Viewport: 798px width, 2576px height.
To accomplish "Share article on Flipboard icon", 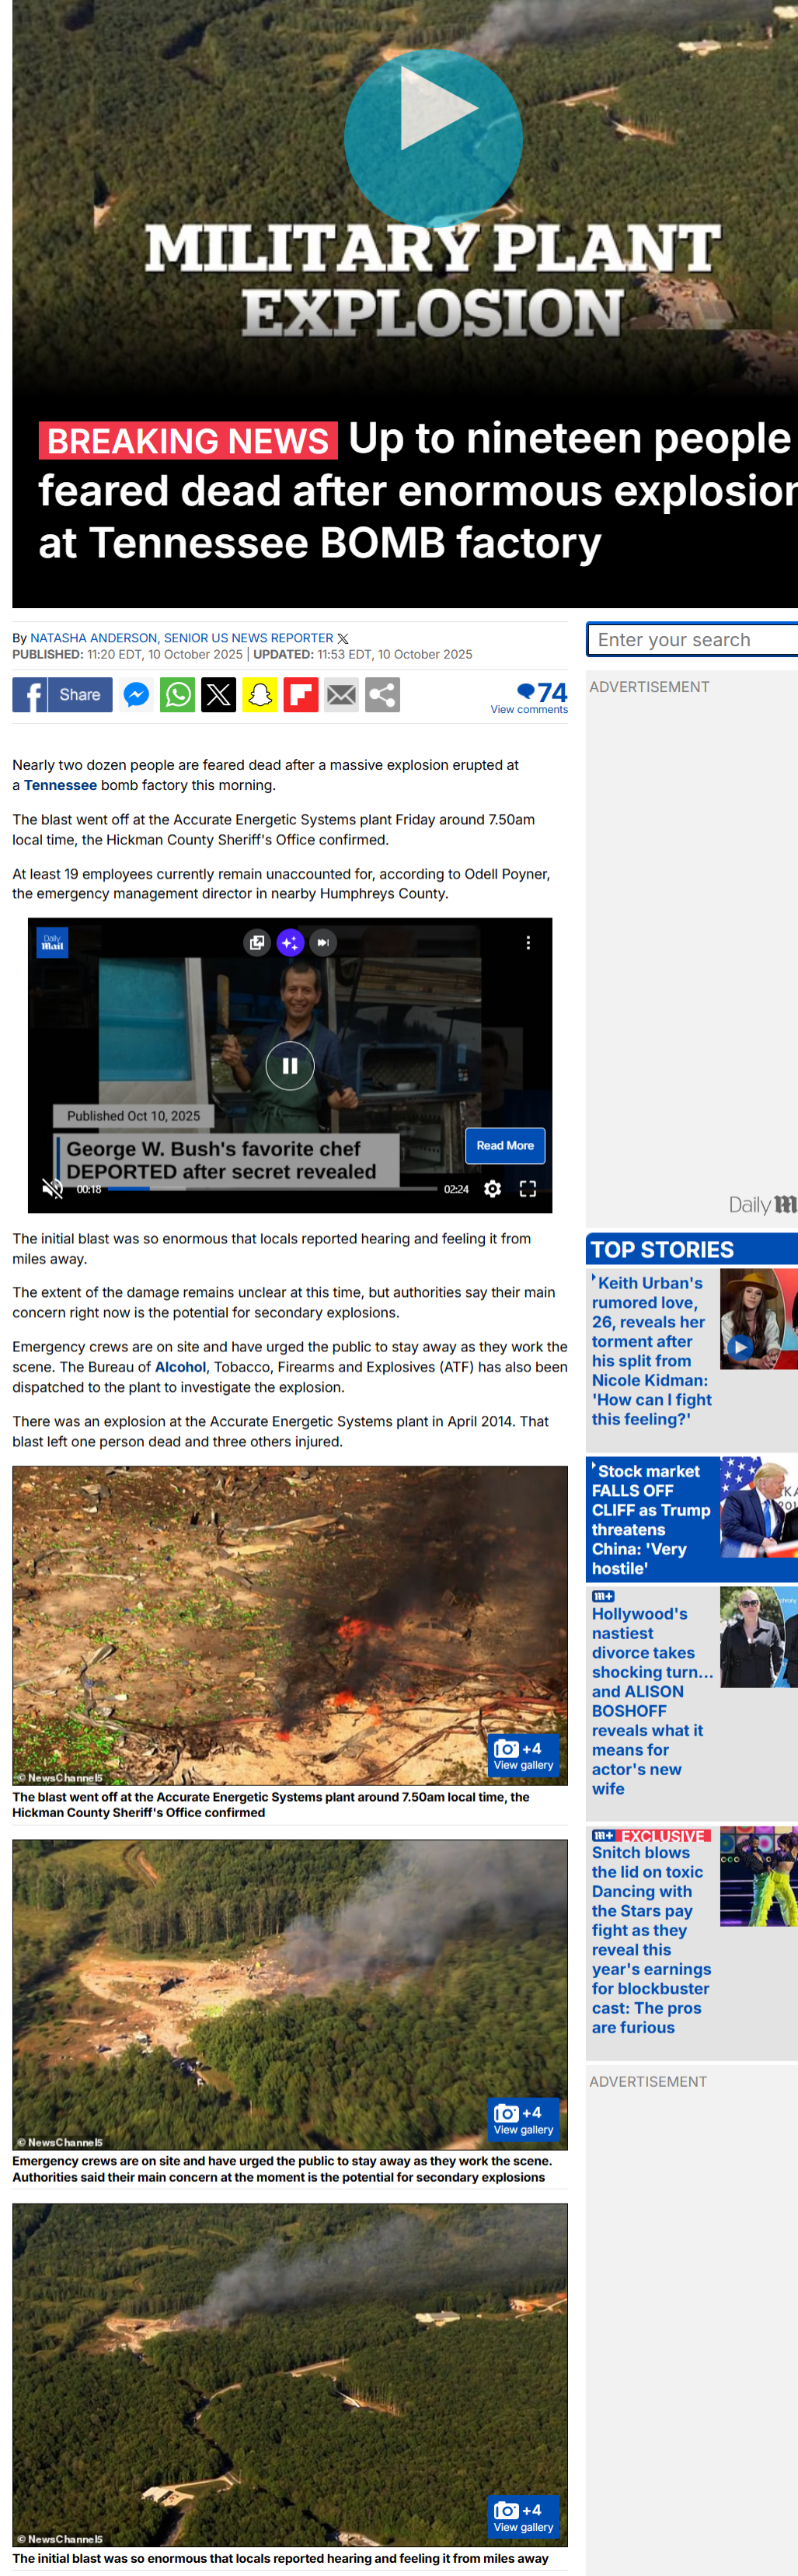I will [301, 694].
